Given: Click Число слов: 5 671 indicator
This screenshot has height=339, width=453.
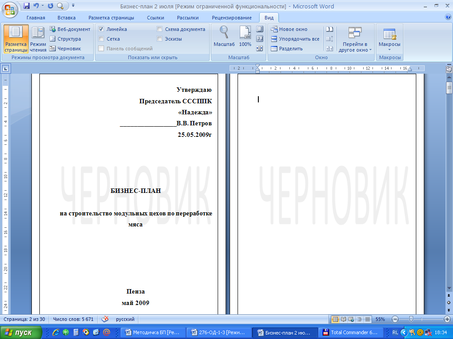Looking at the screenshot, I should [73, 319].
